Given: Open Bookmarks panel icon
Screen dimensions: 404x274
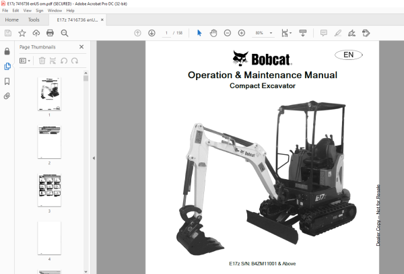Looking at the screenshot, I should 7,81.
